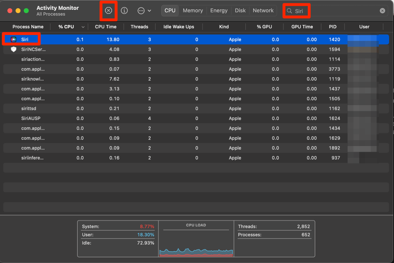Clear the Siri search text
Image resolution: width=394 pixels, height=263 pixels.
click(382, 11)
